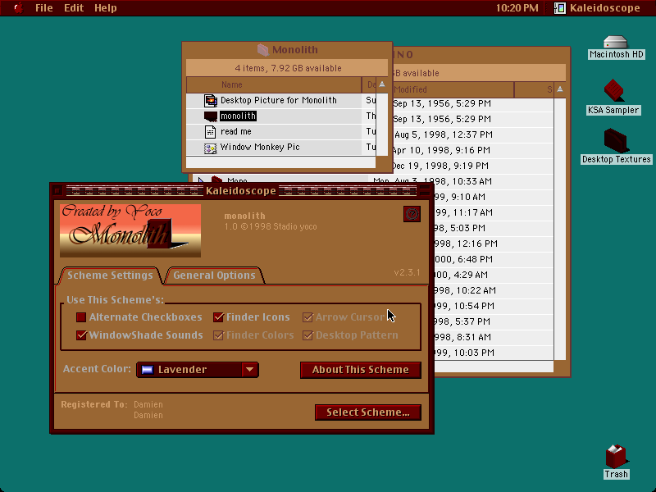Select the KSA Sampler desktop icon
Screen dimensions: 656x492
[x=614, y=90]
